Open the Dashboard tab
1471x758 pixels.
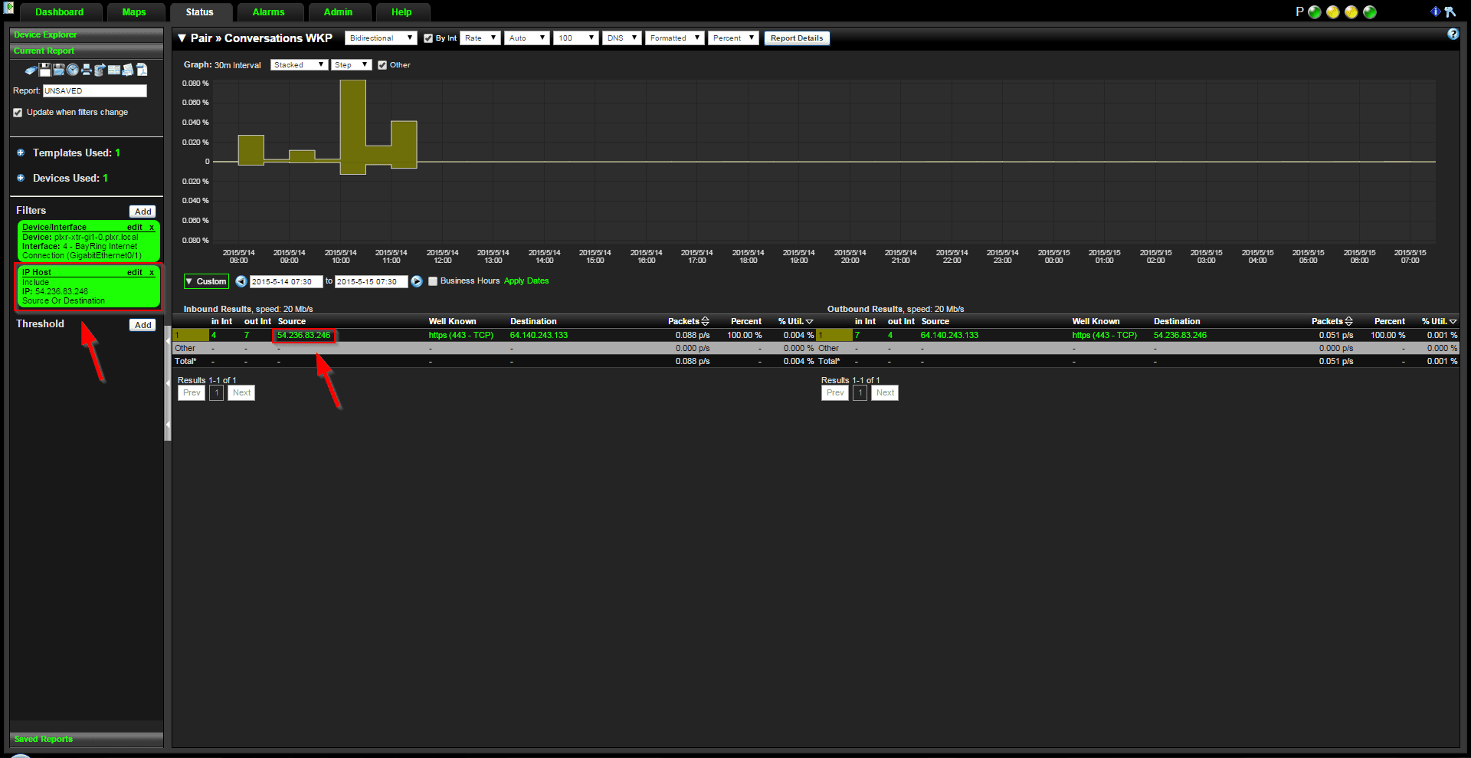tap(60, 12)
